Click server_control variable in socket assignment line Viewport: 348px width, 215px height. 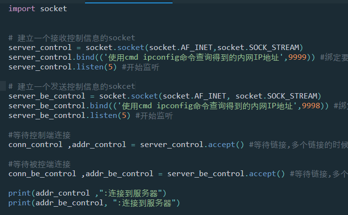pos(40,48)
